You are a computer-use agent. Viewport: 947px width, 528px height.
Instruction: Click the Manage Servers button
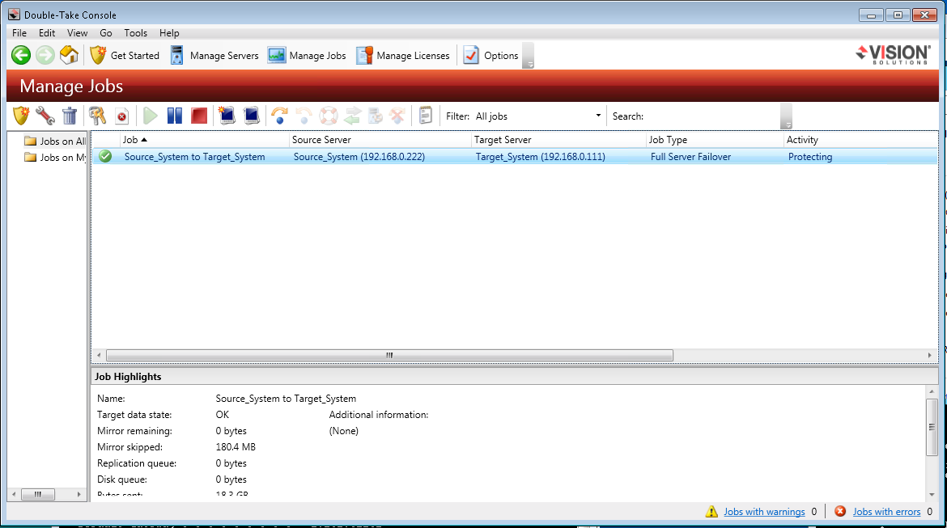[214, 56]
